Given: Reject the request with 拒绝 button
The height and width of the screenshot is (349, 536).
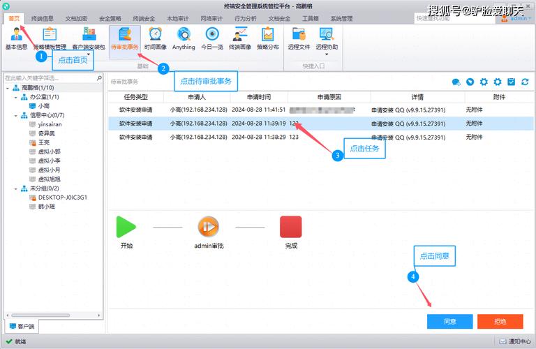Looking at the screenshot, I should coord(500,321).
